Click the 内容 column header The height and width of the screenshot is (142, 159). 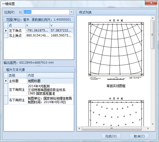click(50, 75)
